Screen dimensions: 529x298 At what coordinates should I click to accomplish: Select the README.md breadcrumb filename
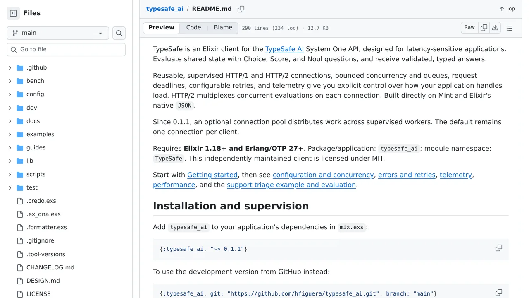pos(212,9)
